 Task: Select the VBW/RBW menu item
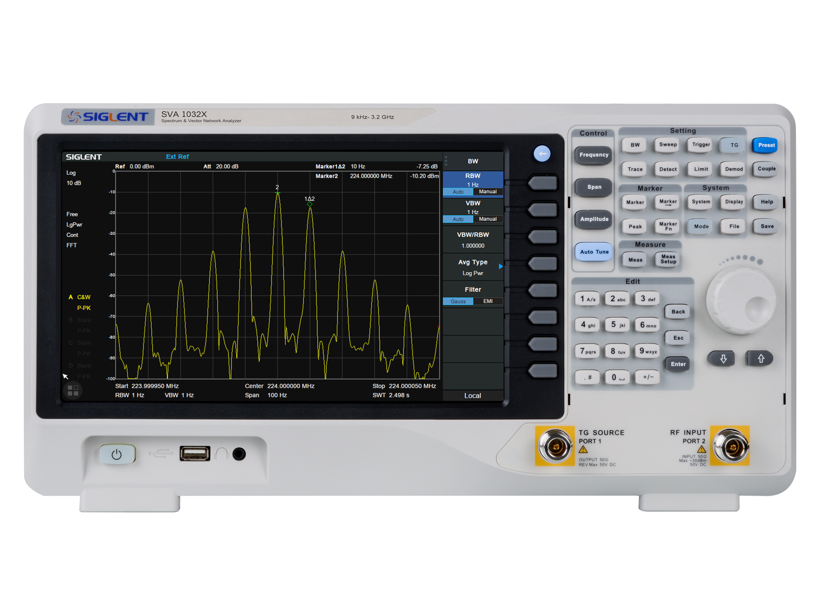(x=473, y=240)
